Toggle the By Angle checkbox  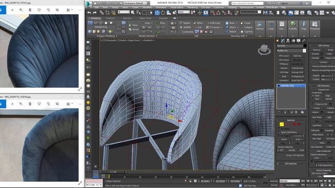(279, 136)
